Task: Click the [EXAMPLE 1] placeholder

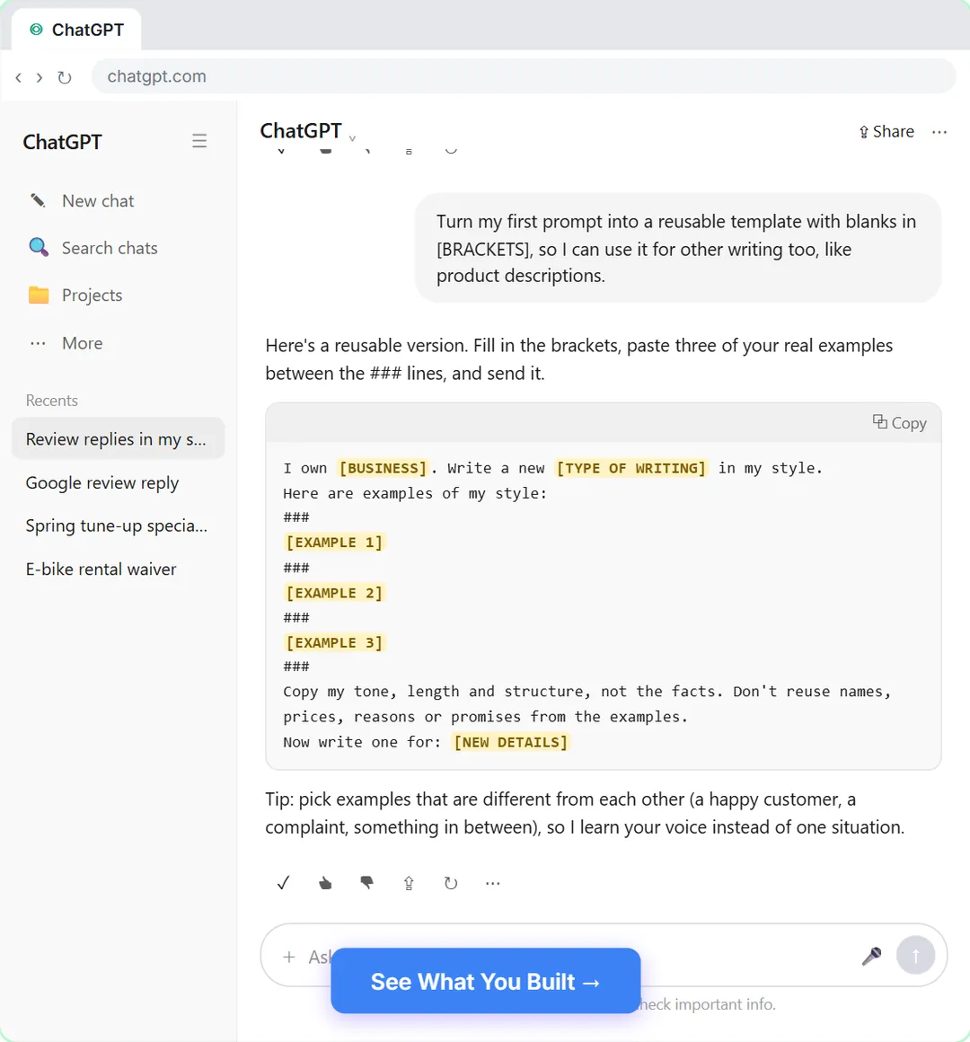Action: click(x=335, y=543)
